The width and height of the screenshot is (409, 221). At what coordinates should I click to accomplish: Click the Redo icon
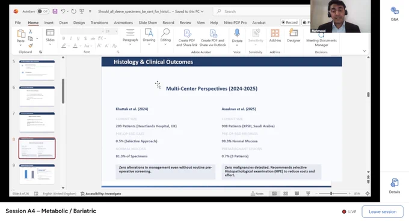coord(74,11)
